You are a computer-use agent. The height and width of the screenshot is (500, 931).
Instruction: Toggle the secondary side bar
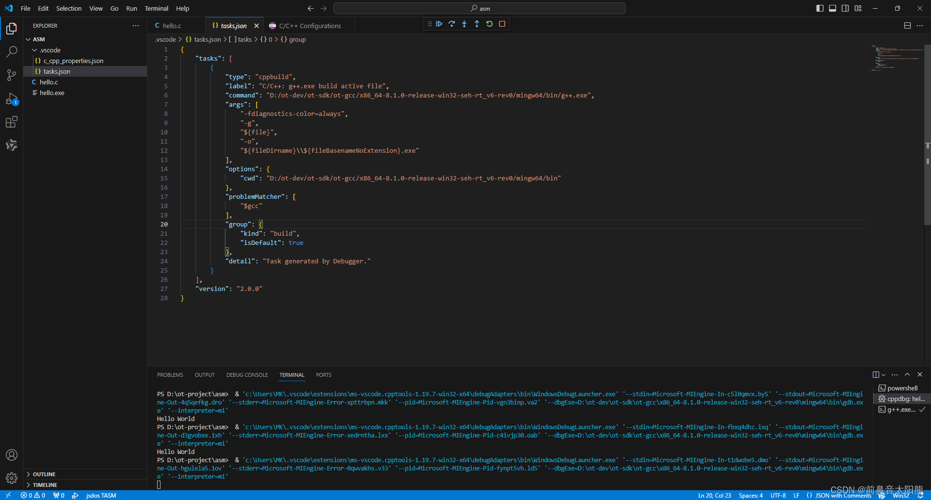click(845, 8)
